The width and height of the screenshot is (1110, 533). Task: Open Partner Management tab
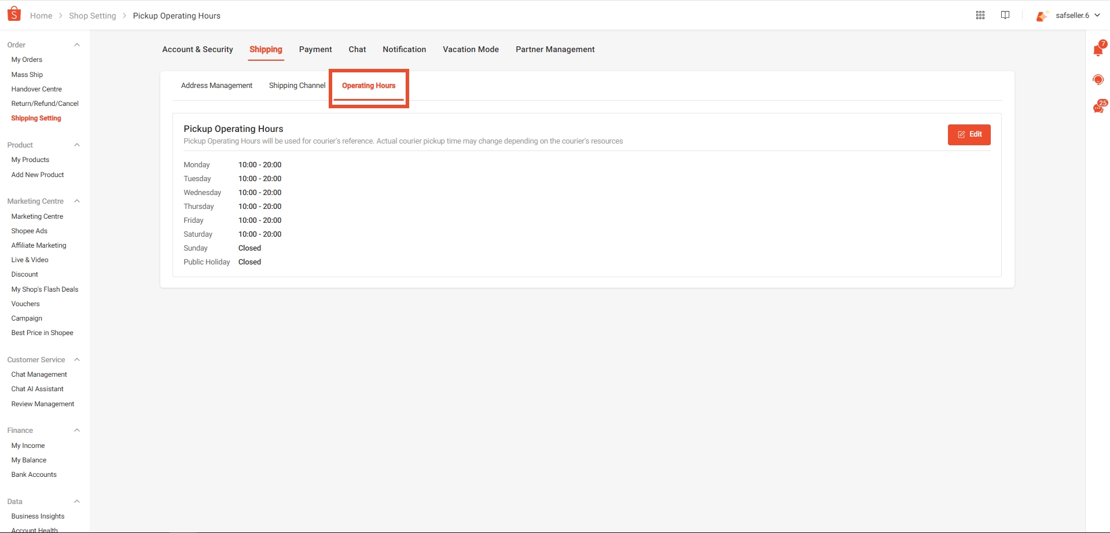click(555, 49)
